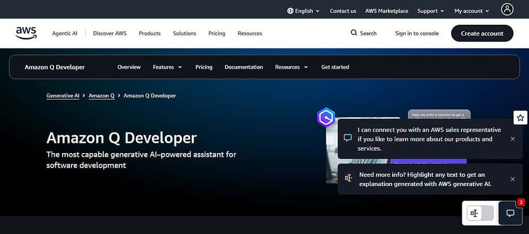Screen dimensions: 529x234
Task: Open the user profile avatar icon
Action: pos(507,9)
